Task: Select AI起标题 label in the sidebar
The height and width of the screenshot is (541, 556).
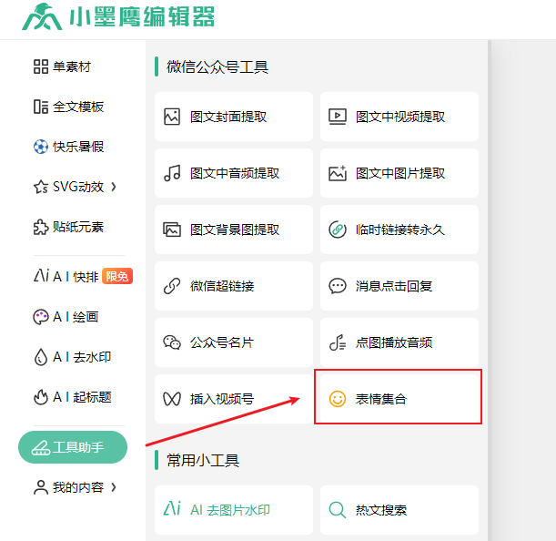Action: click(82, 397)
